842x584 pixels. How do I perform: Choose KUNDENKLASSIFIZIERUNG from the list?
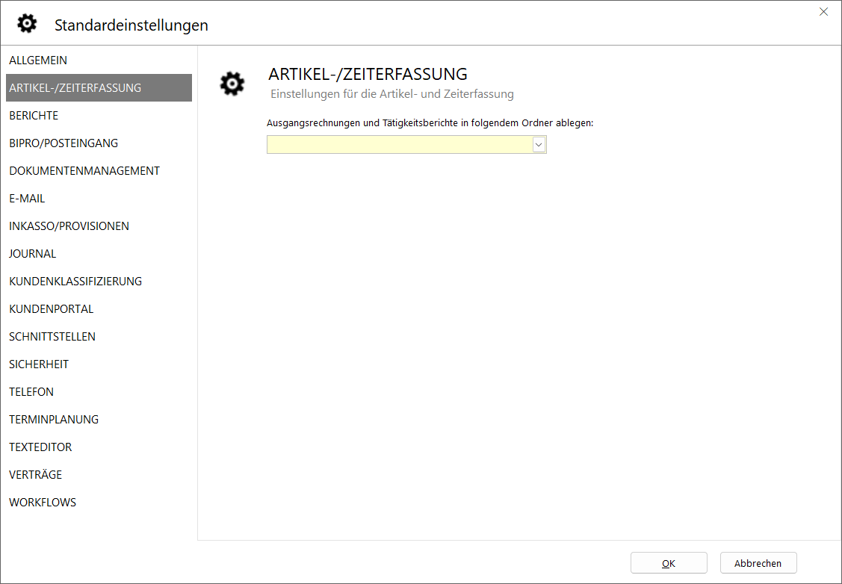[x=75, y=282]
